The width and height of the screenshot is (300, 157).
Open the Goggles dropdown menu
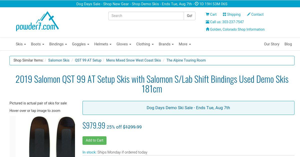point(80,44)
